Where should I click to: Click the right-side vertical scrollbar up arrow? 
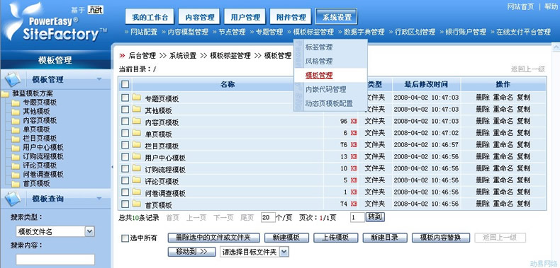556,47
